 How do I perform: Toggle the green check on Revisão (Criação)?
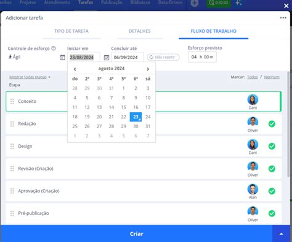pos(272,169)
